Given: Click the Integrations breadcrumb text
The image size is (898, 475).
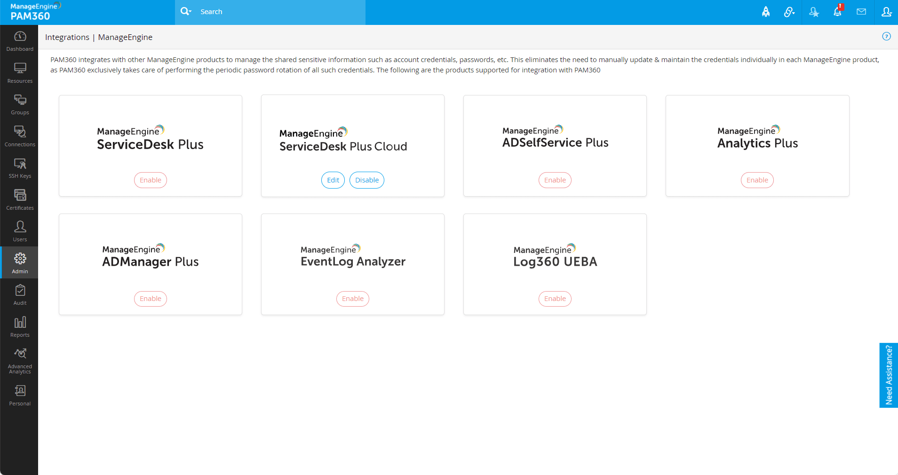Looking at the screenshot, I should click(x=67, y=37).
